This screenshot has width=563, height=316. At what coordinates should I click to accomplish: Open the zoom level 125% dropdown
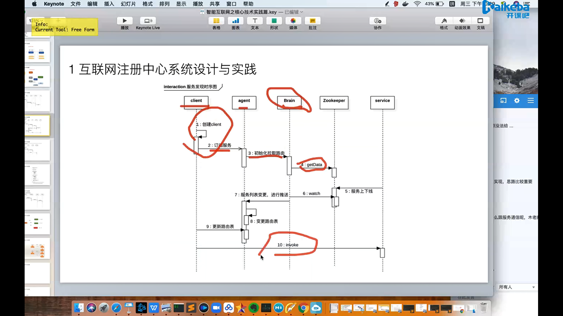click(36, 21)
